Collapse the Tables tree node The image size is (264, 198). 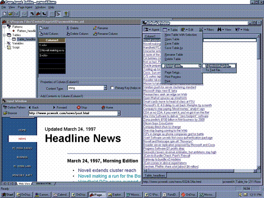[x=4, y=35]
